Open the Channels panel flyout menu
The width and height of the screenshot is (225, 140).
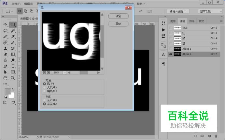point(221,21)
